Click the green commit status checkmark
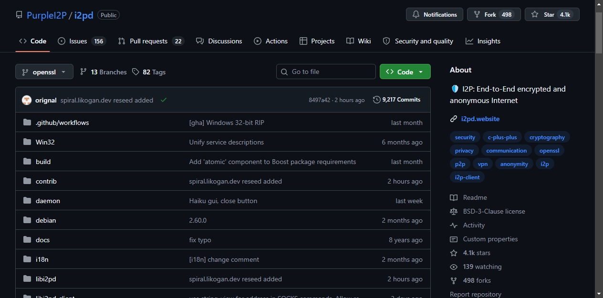 164,100
